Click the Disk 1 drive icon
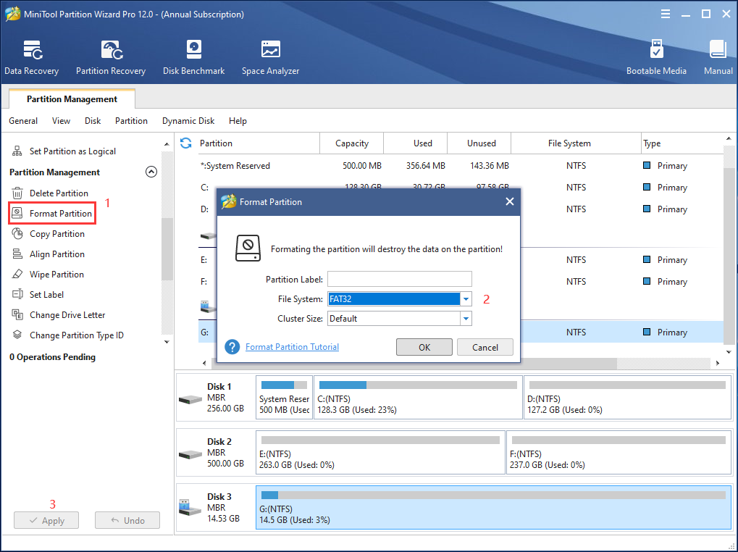This screenshot has height=552, width=738. coord(190,400)
